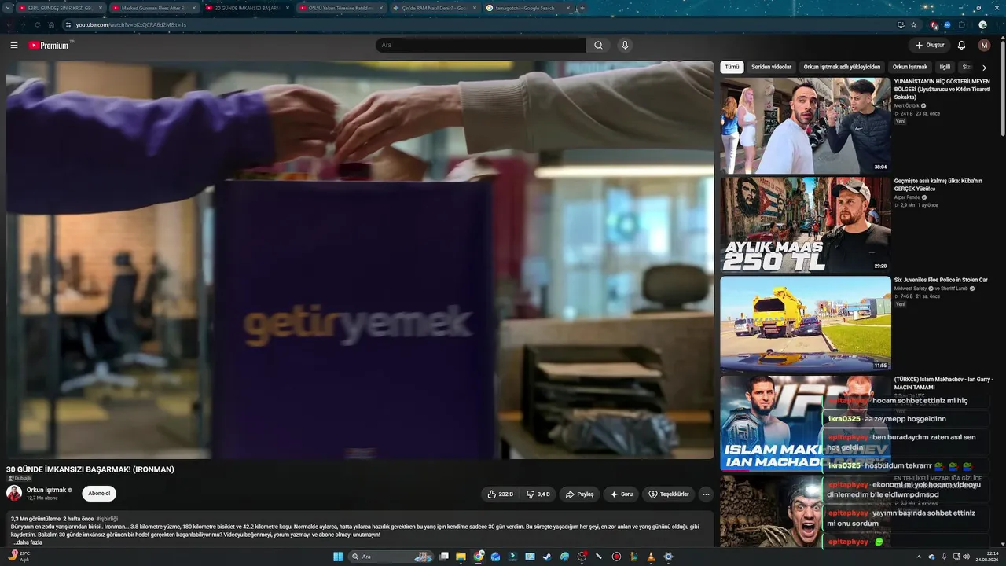Open the YouTube hamburger guide menu
The width and height of the screenshot is (1006, 566).
click(14, 46)
